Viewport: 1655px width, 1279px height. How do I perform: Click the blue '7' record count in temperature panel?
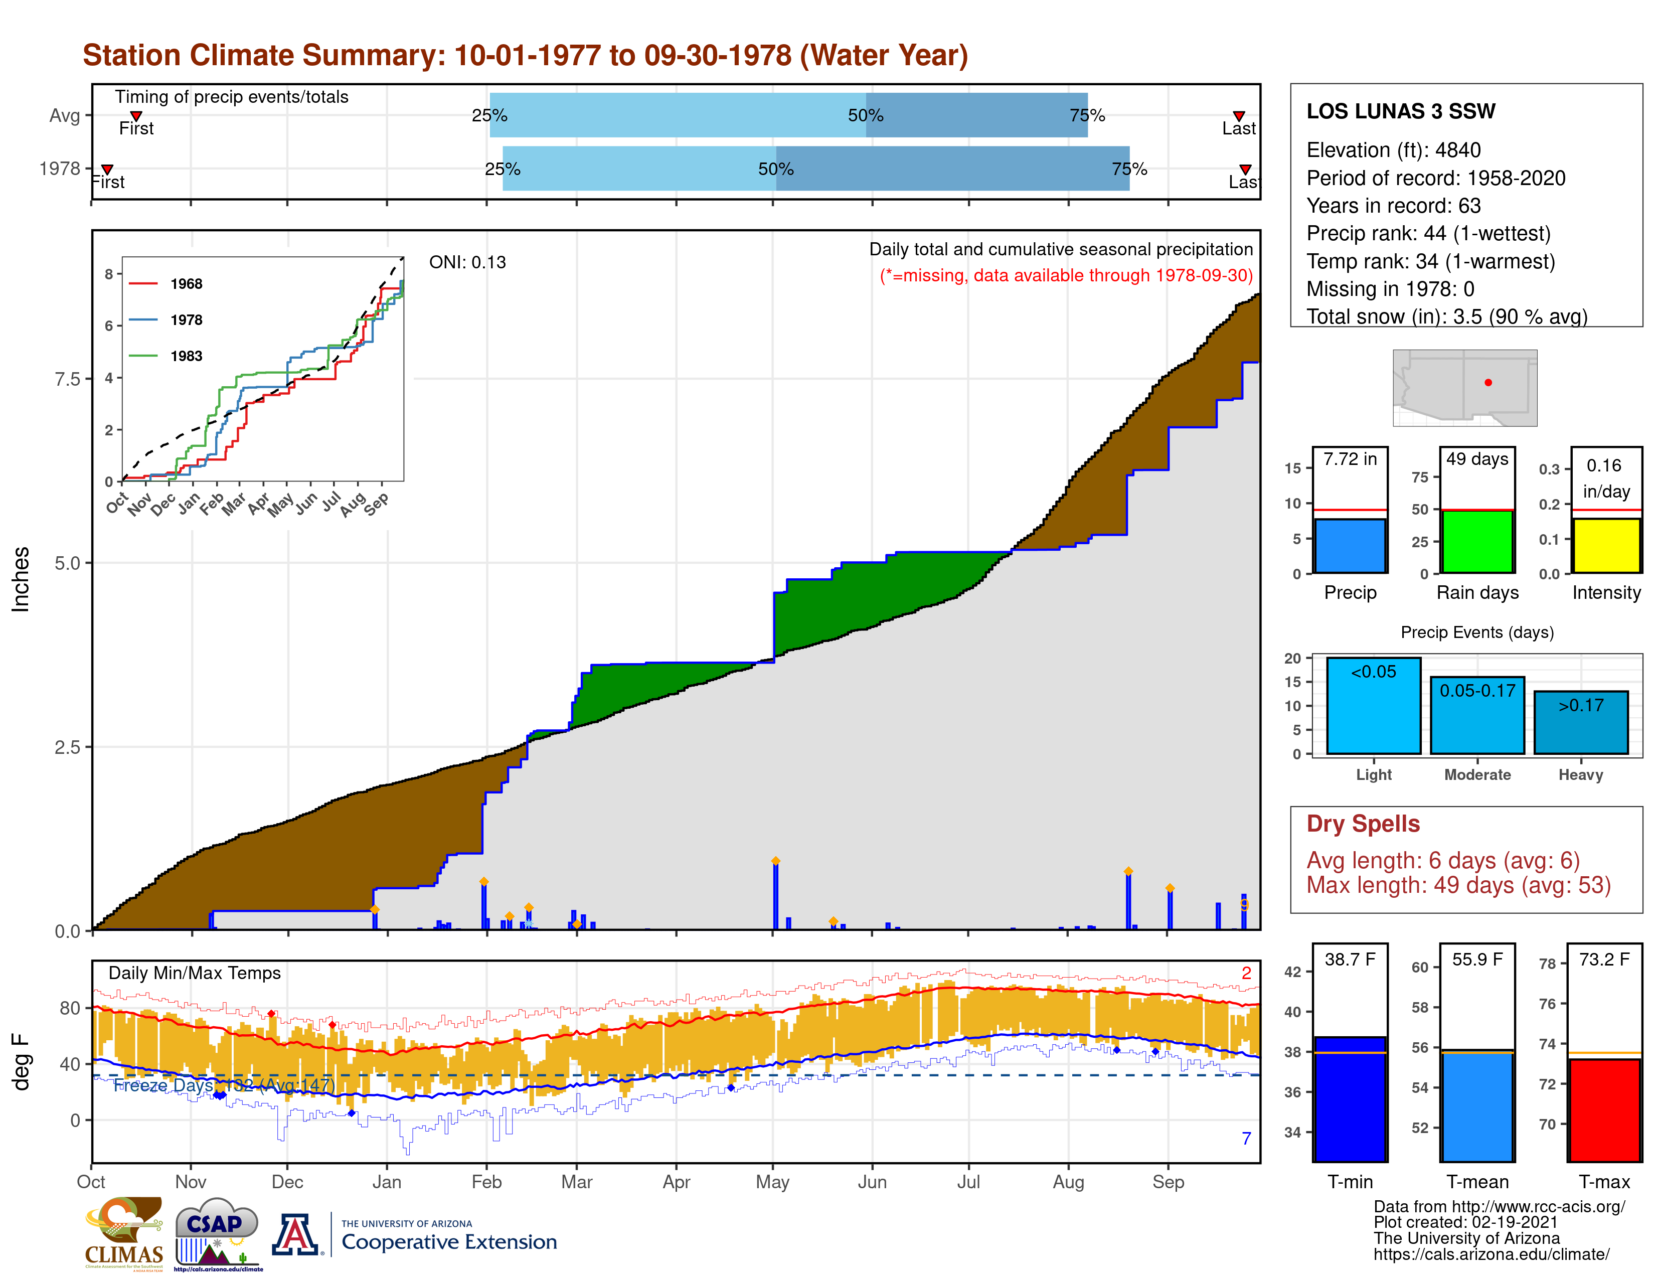coord(1246,1138)
